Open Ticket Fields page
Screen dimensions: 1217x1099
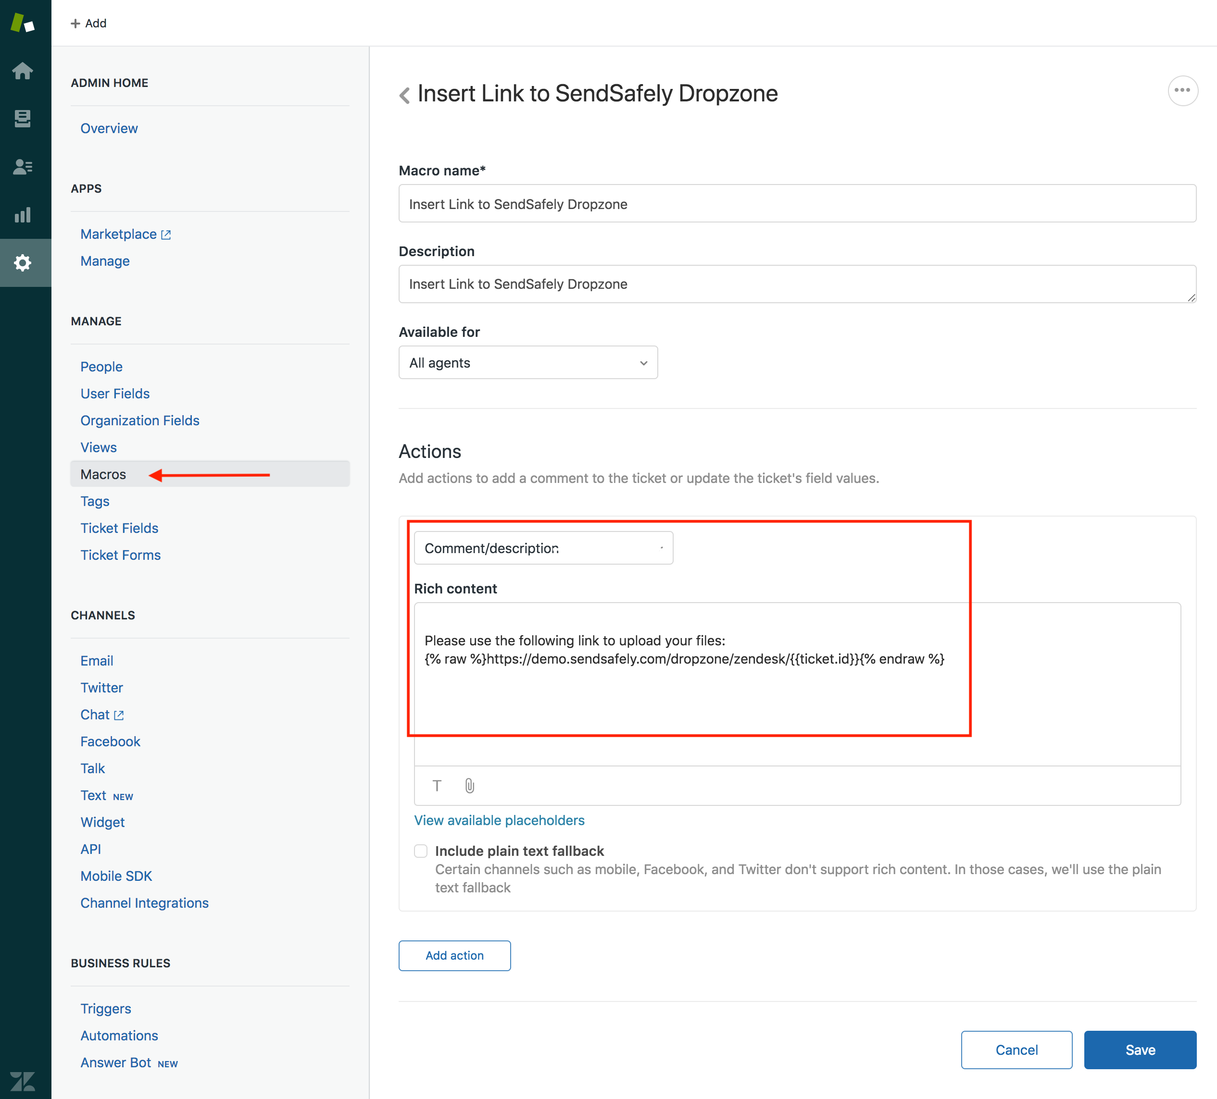click(120, 528)
